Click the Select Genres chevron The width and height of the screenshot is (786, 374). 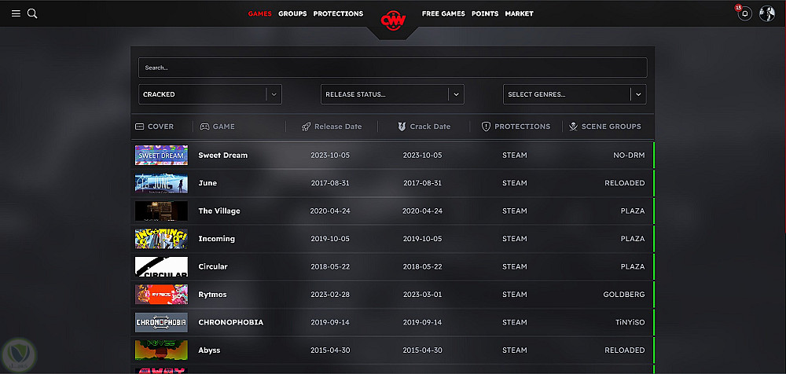pyautogui.click(x=638, y=94)
